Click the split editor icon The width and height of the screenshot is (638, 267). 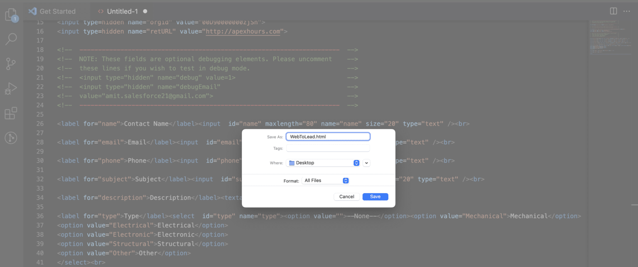click(x=613, y=11)
